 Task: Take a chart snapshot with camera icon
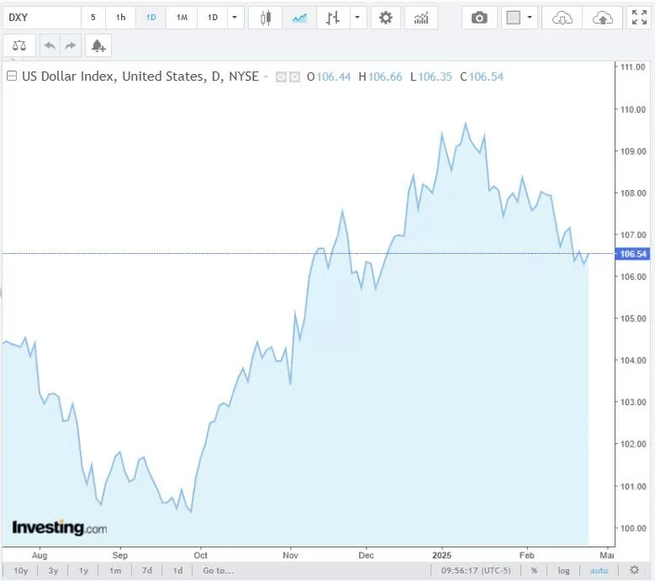479,18
